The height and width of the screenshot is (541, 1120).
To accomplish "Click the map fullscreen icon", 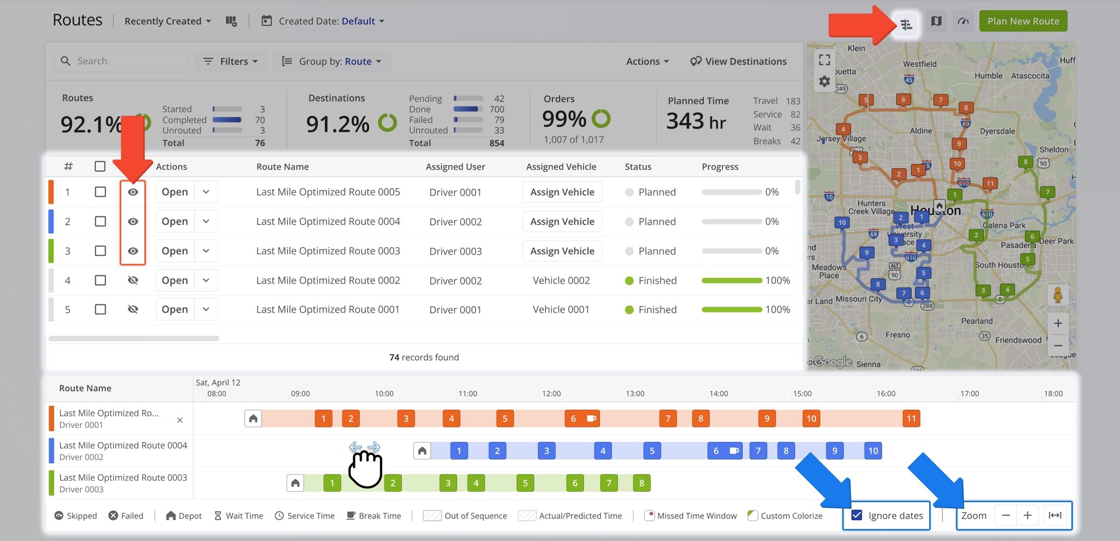I will [825, 60].
